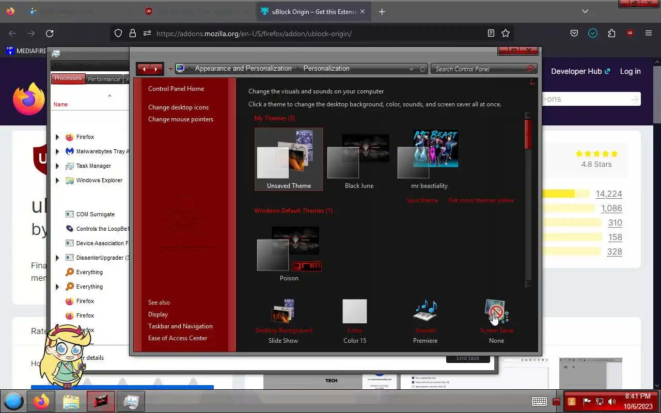Open the 14,224 five-star reviews count
The image size is (661, 413).
point(609,194)
